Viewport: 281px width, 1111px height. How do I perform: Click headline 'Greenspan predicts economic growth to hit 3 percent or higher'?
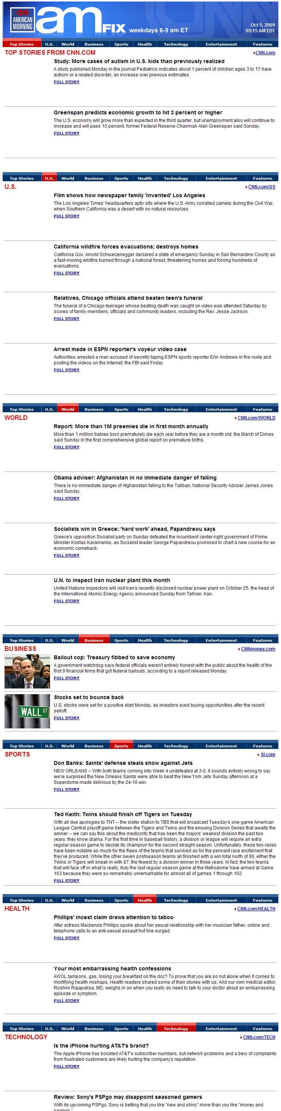coord(138,112)
